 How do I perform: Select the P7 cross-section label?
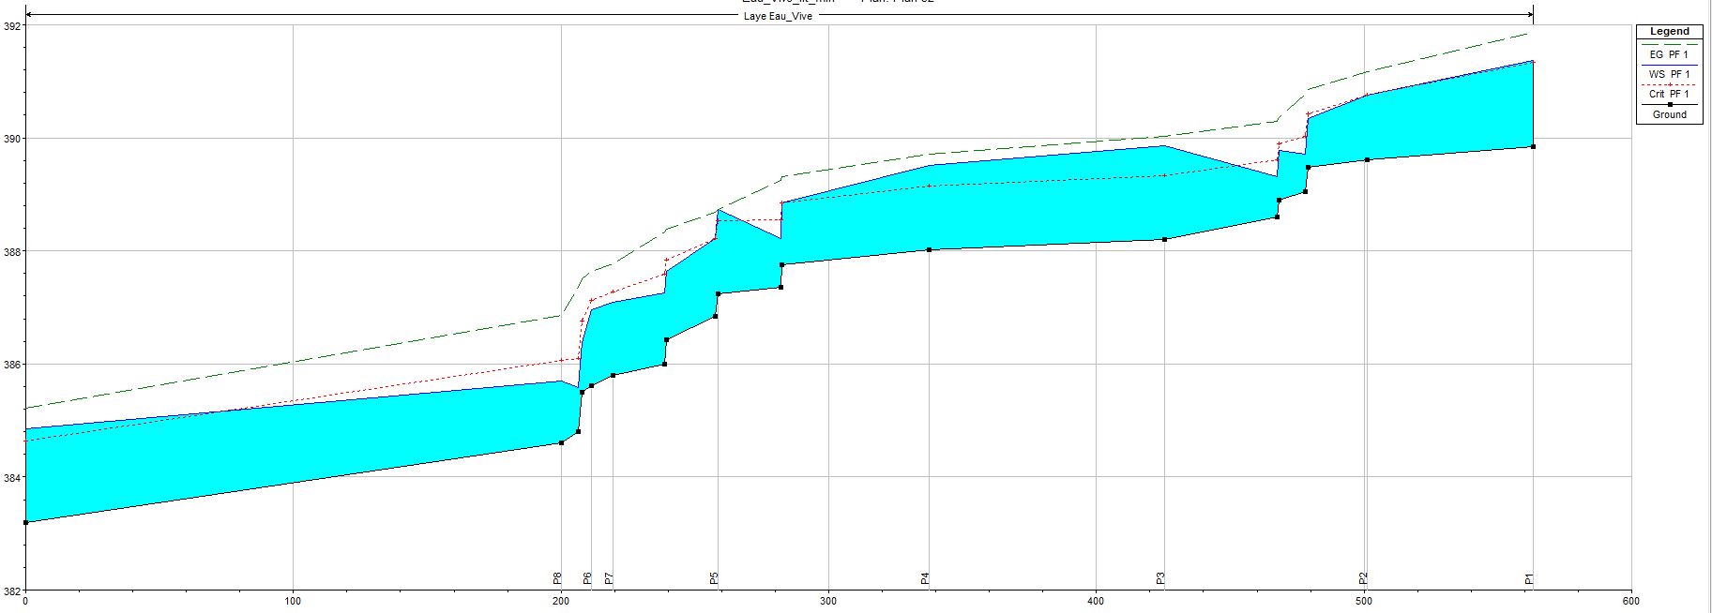click(609, 578)
